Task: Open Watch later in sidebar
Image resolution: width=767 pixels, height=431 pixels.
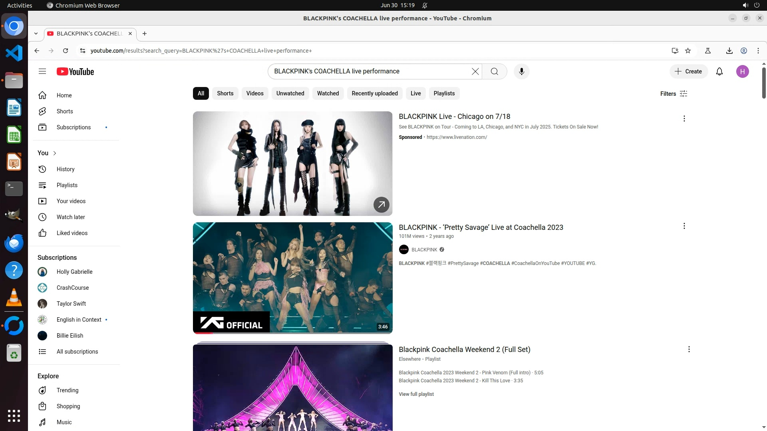Action: (71, 217)
